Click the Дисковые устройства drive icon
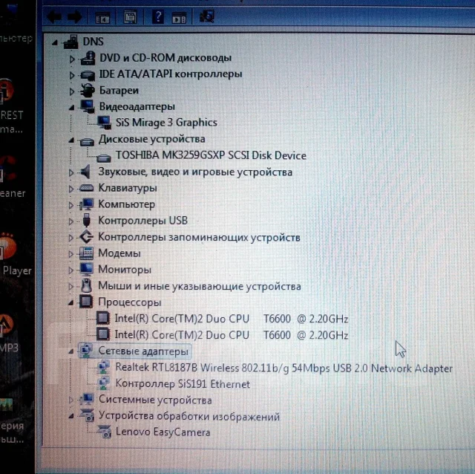This screenshot has width=475, height=474. point(87,142)
